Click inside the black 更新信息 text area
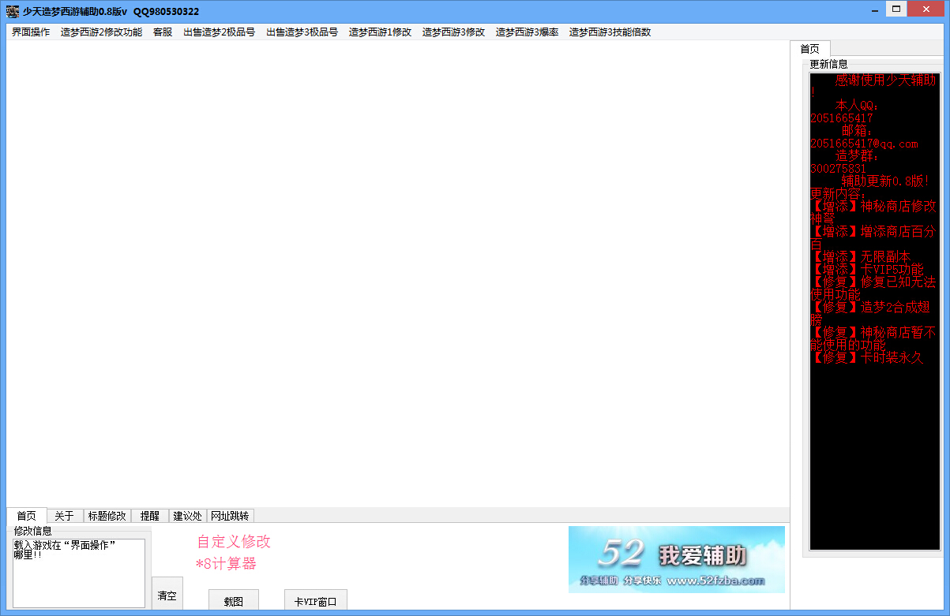Viewport: 950px width, 616px height. [x=875, y=312]
